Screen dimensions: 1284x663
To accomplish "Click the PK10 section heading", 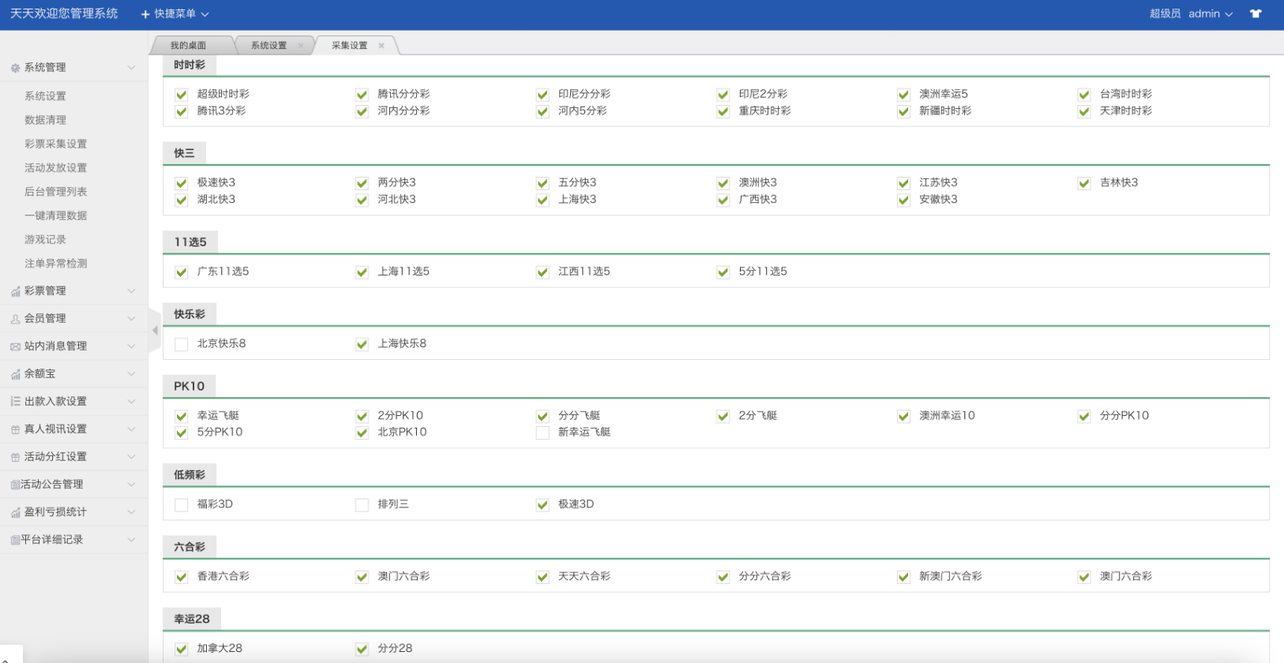I will [x=190, y=387].
